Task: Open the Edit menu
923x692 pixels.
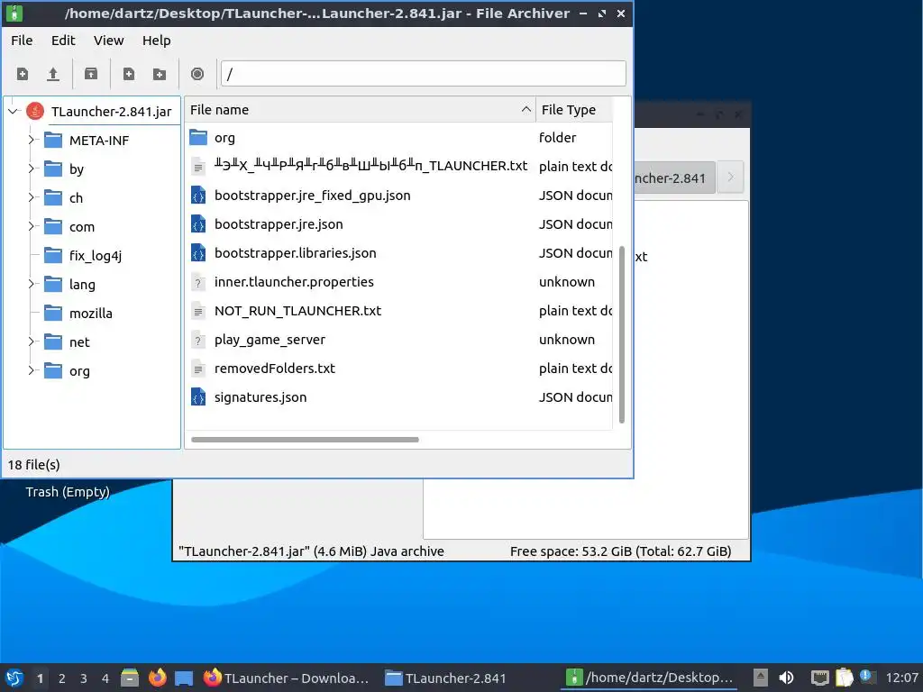Action: 63,41
